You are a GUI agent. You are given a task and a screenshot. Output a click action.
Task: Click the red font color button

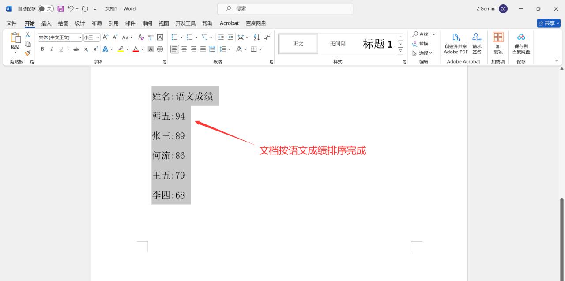tap(136, 49)
